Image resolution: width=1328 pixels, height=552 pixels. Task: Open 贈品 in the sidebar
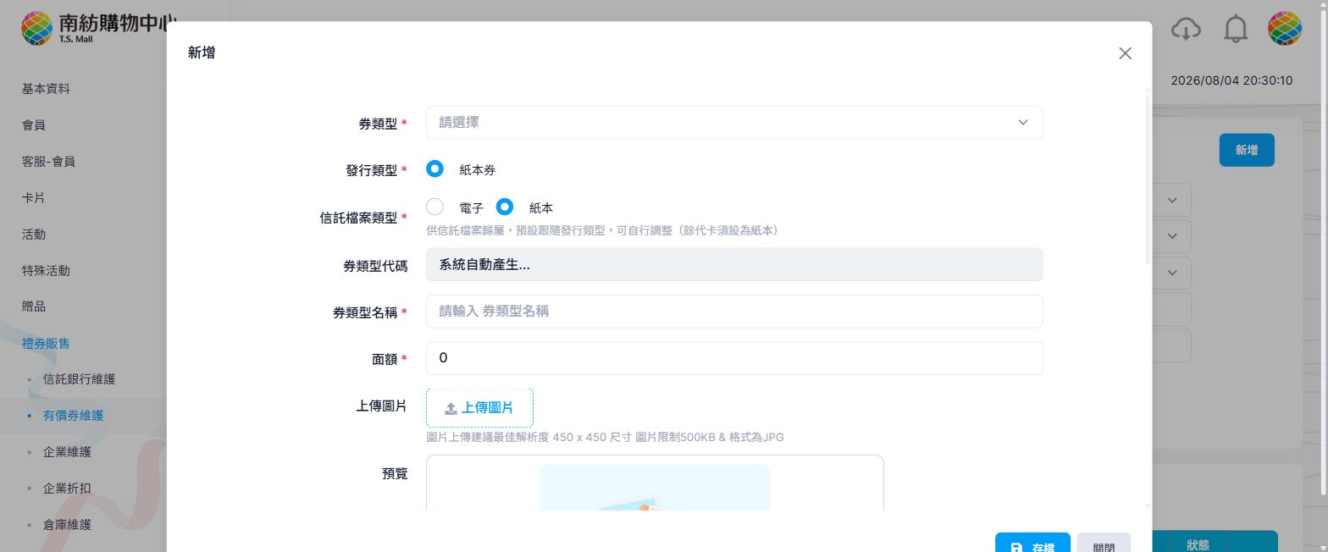click(34, 306)
